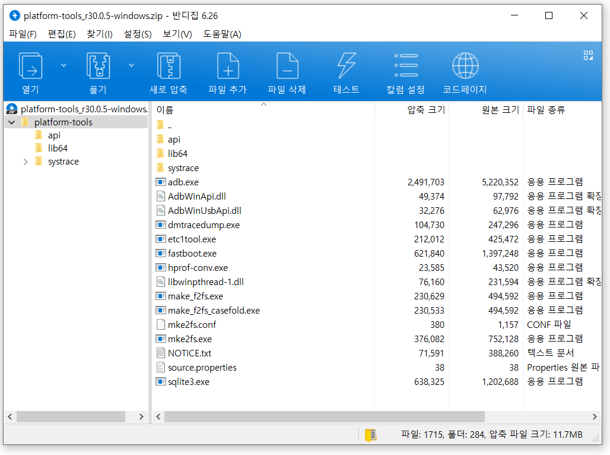Click the AdbWinUsbApi.dll file icon
The width and height of the screenshot is (610, 455).
pos(161,211)
